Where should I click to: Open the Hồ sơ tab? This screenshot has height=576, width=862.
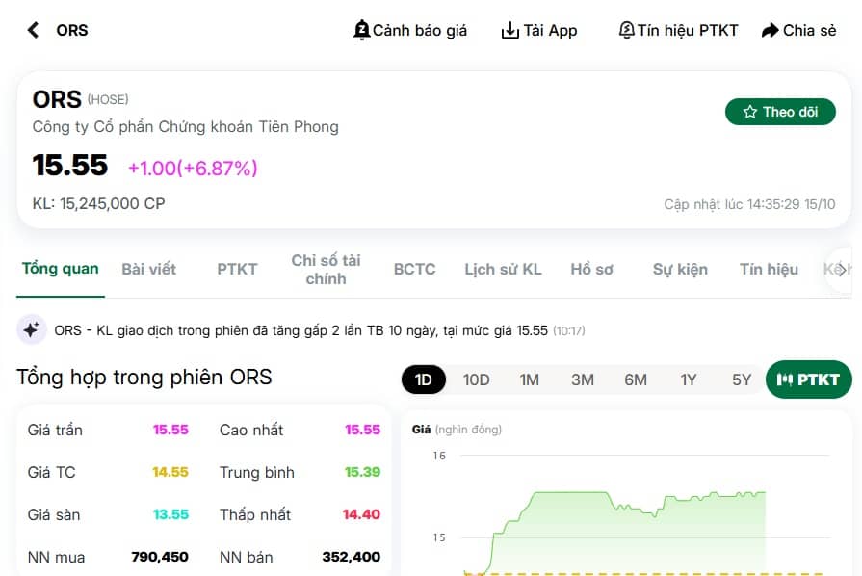click(591, 270)
